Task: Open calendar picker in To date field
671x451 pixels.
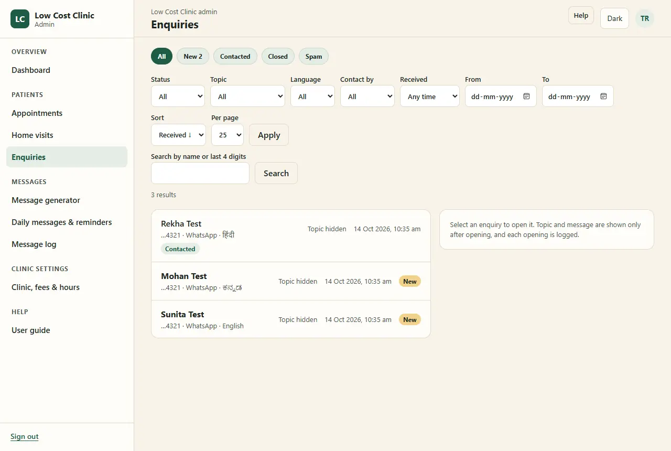Action: (x=603, y=96)
